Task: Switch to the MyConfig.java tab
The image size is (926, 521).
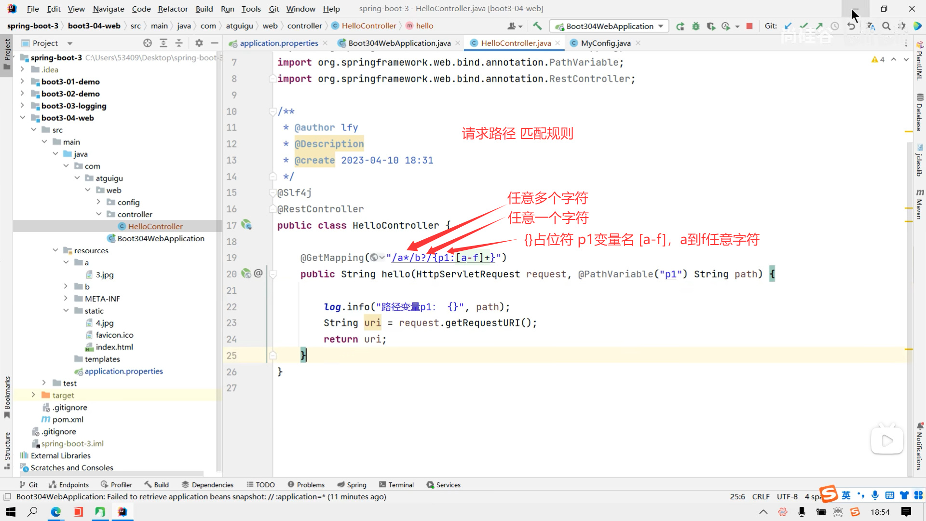Action: coord(605,43)
